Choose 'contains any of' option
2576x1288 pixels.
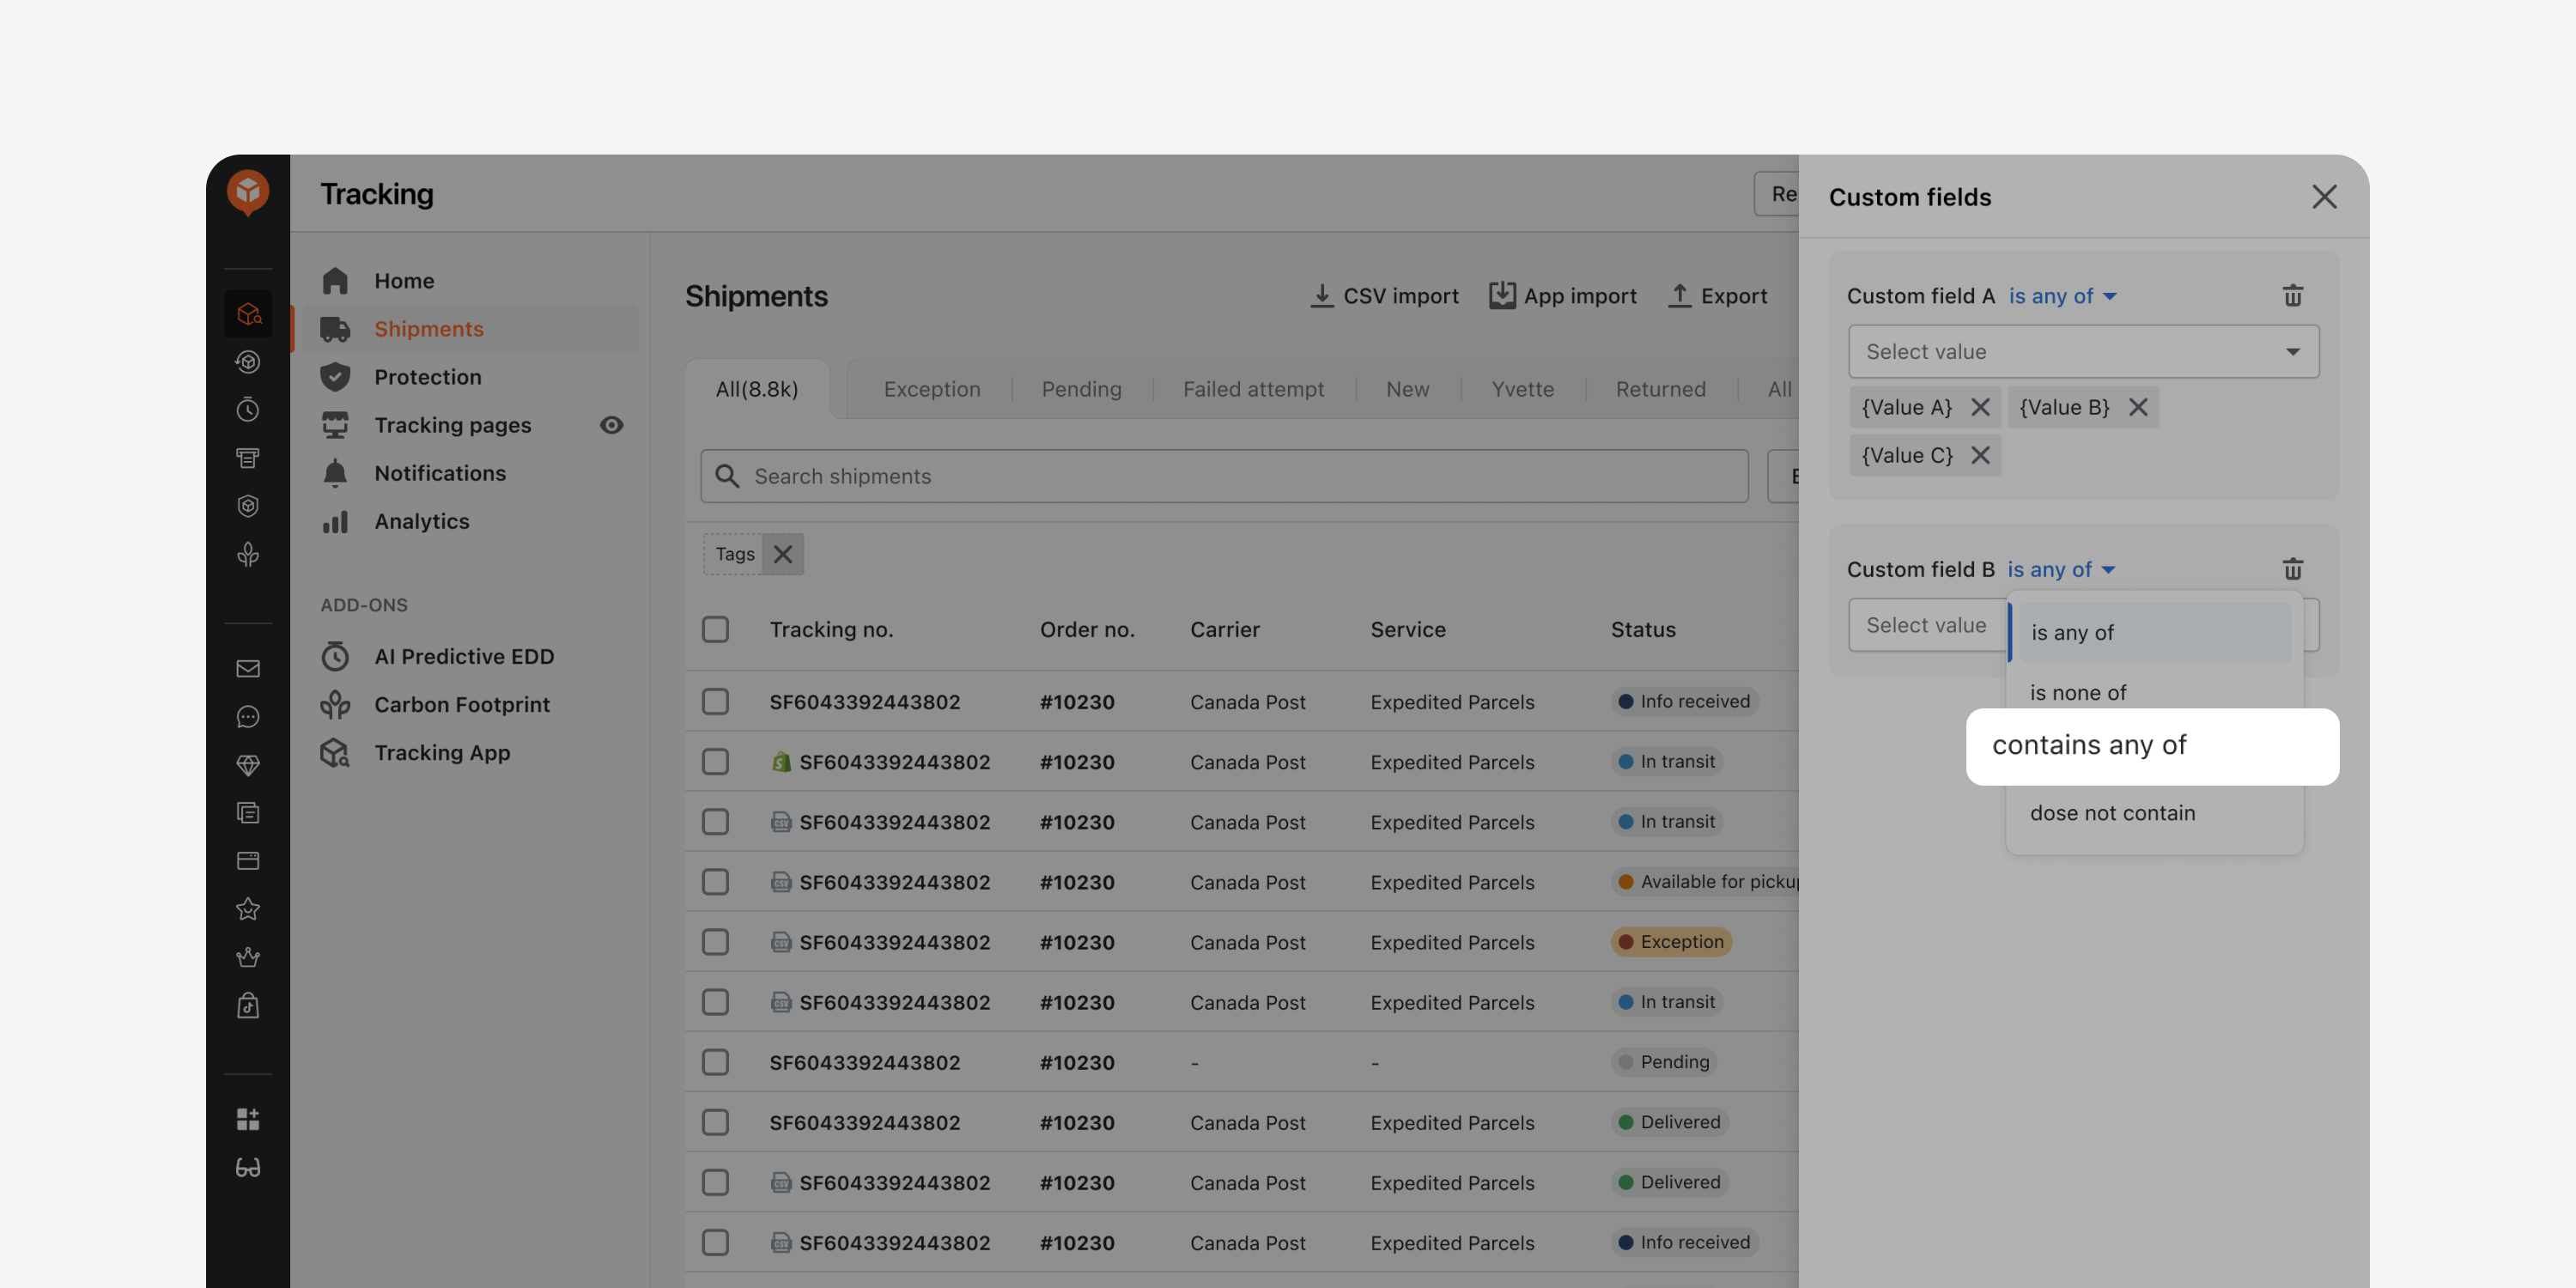pos(2152,746)
